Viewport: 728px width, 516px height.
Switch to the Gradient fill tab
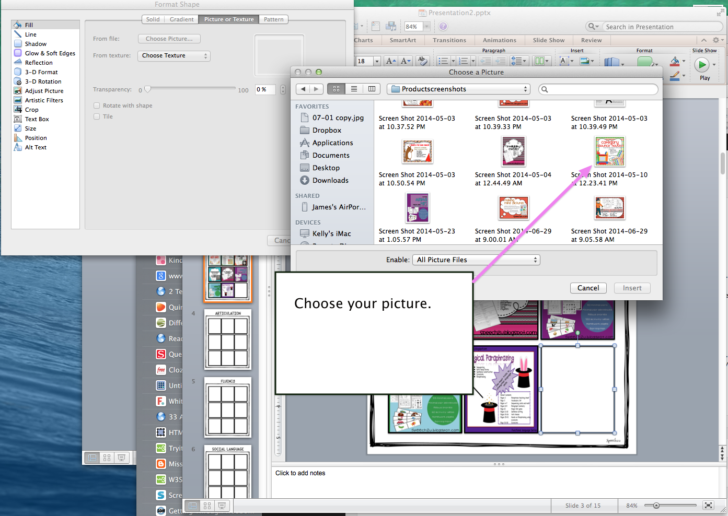pos(182,19)
